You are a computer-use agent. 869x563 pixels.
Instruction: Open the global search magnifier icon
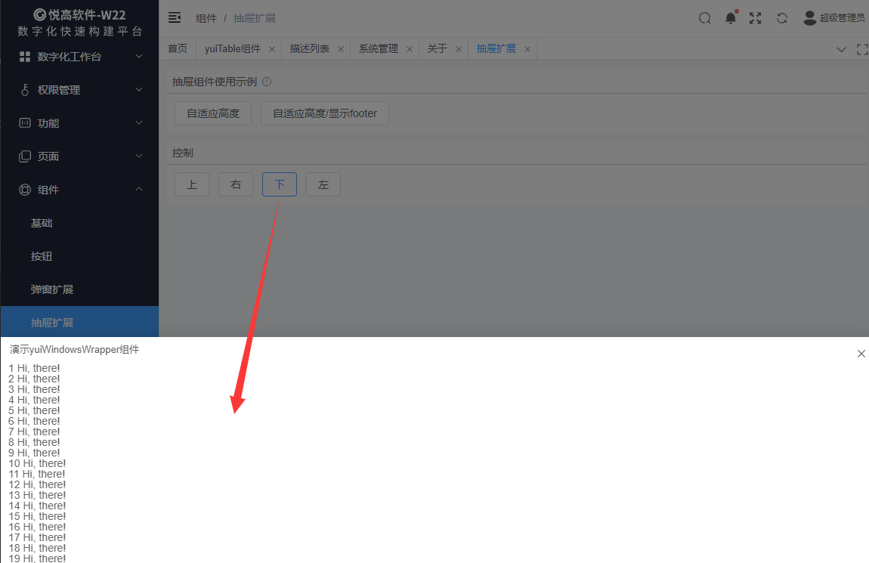coord(704,17)
